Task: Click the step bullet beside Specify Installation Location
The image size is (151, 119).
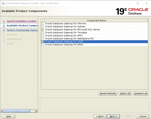Action: (4, 21)
